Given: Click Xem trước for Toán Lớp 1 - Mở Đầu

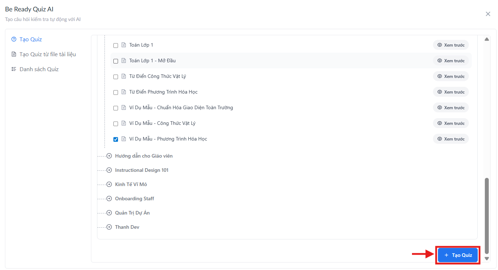Looking at the screenshot, I should point(451,61).
